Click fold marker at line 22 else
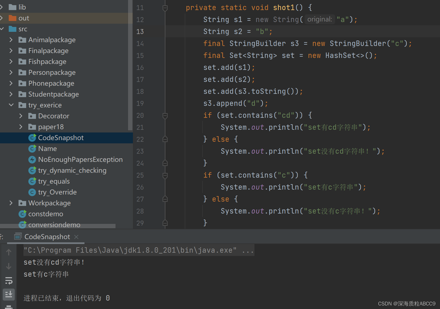Viewport: 440px width, 309px height. pyautogui.click(x=165, y=139)
